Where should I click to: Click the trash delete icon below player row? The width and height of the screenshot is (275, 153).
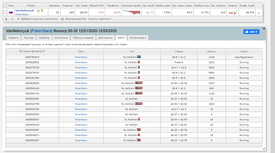click(6, 19)
